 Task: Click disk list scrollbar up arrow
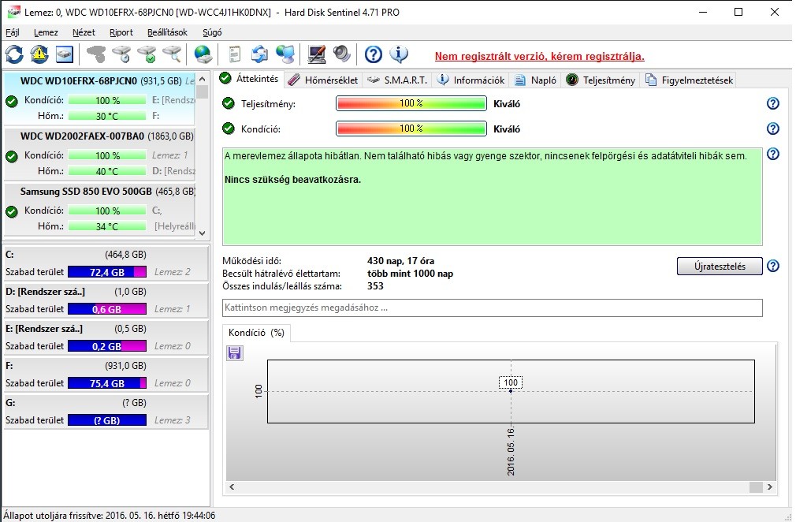point(202,79)
